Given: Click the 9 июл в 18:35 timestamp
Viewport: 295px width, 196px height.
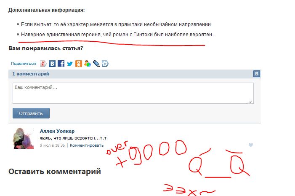Looking at the screenshot, I should tap(52, 145).
